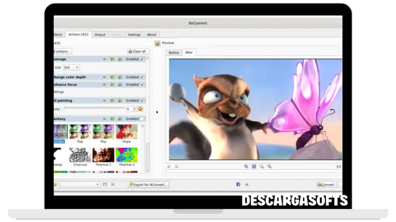Open the preset dropdown in the bottom bar
396x222 pixels.
[x=80, y=185]
